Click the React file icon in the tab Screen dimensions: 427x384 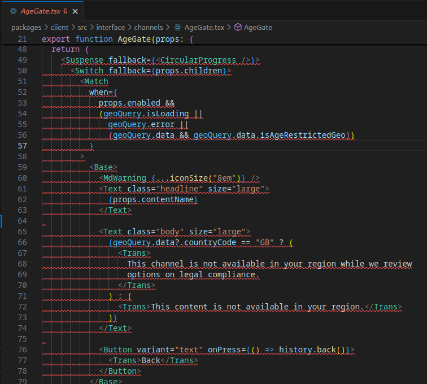click(13, 11)
